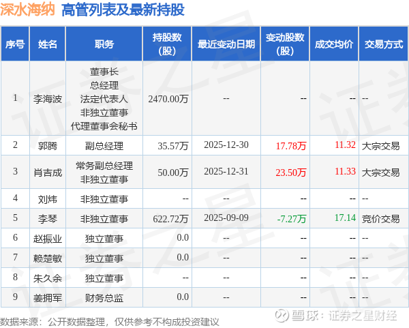Click the name 赵振业
This screenshot has width=409, height=328.
tap(48, 239)
